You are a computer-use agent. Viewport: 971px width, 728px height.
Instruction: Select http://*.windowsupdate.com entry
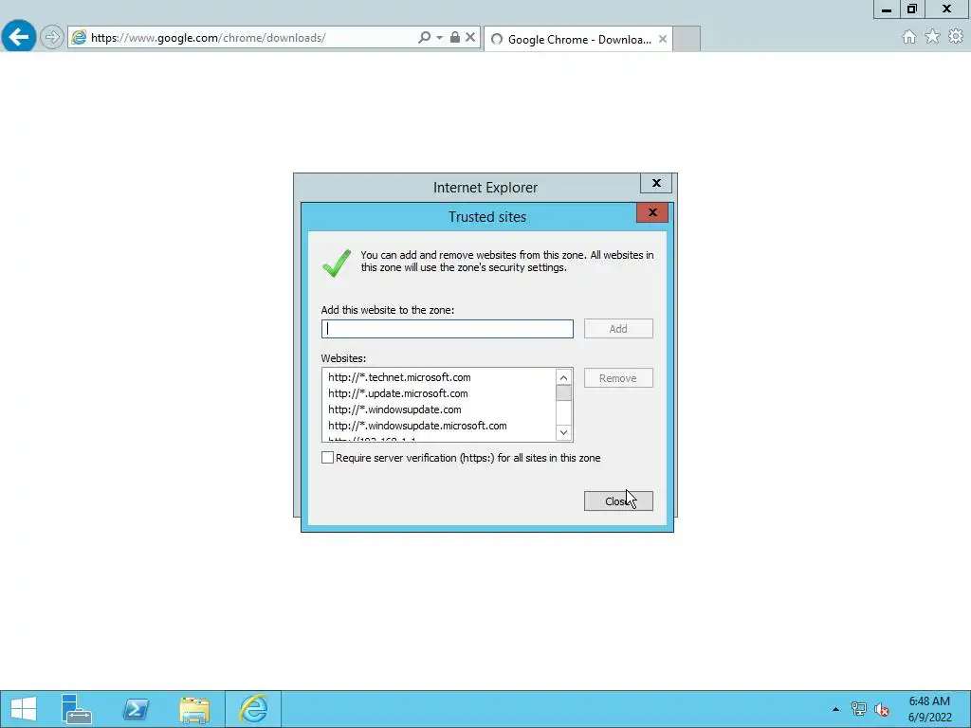coord(394,409)
